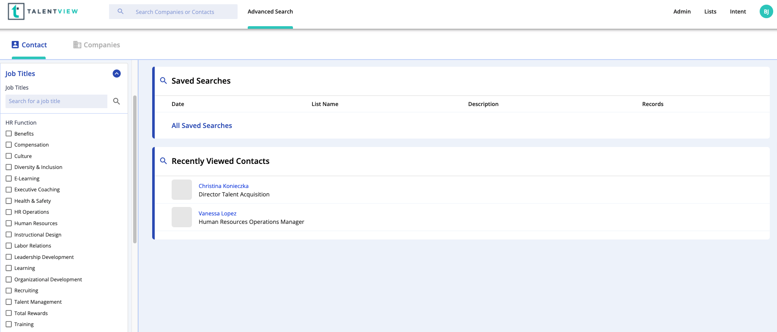Open the Advanced Search tab
777x332 pixels.
270,11
